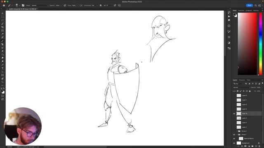Click the rainbow hue slider
The width and height of the screenshot is (264, 148).
point(261,44)
